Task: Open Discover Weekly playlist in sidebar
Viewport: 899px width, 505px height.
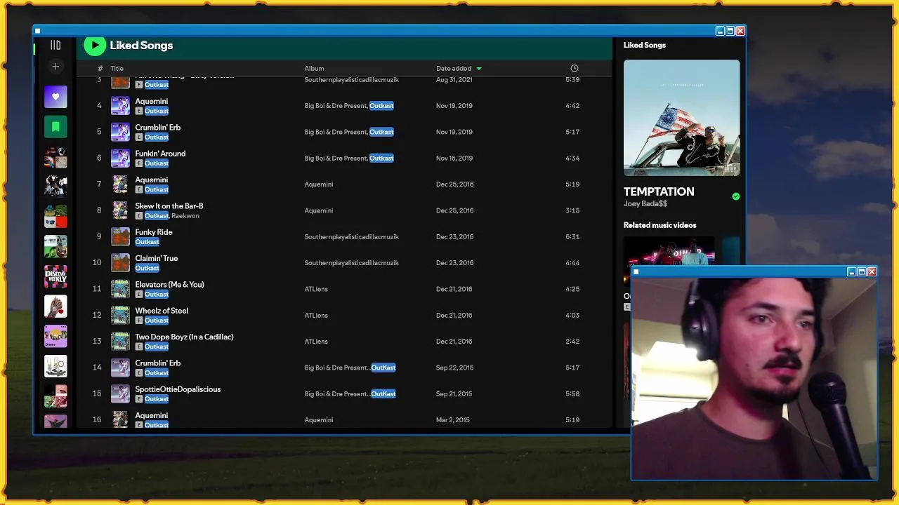Action: [x=55, y=276]
